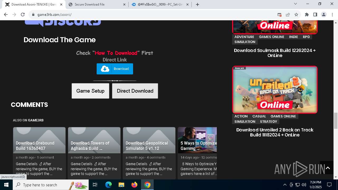338x190 pixels.
Task: Switch to Secure Download File tab
Action: [x=97, y=4]
